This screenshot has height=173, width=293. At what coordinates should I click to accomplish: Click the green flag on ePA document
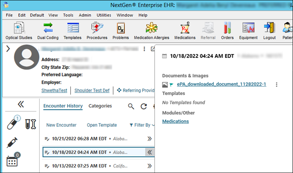click(171, 85)
